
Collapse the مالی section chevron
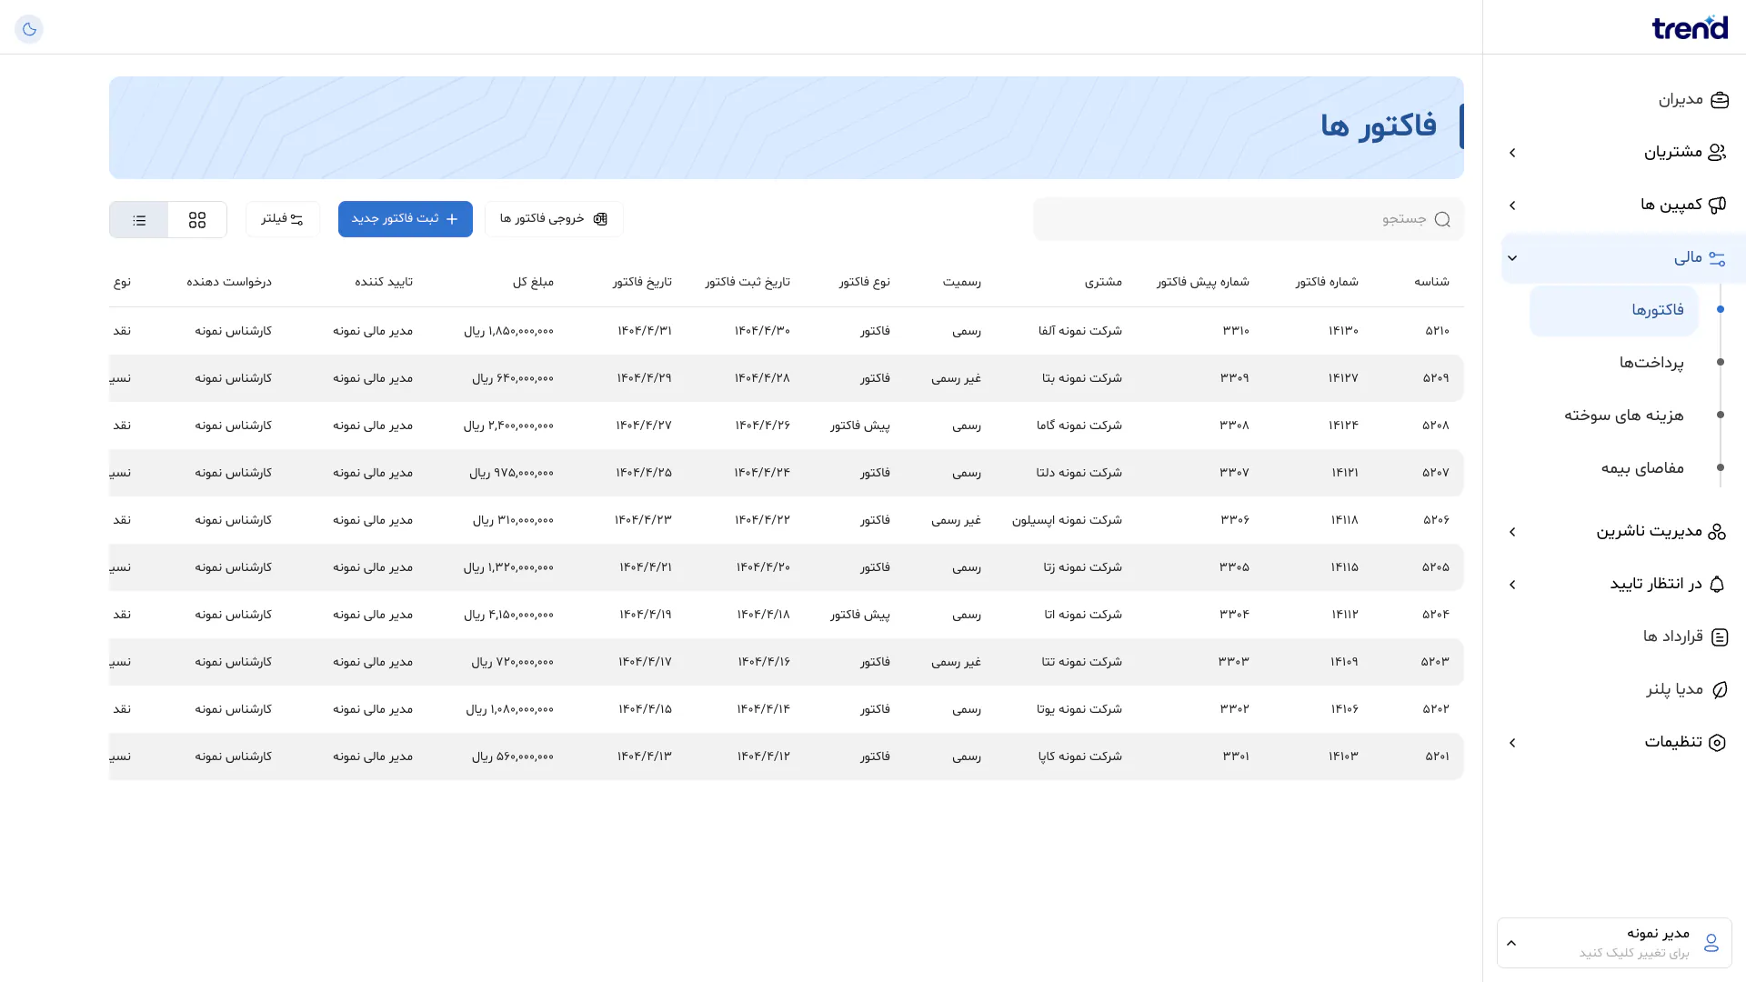point(1512,258)
